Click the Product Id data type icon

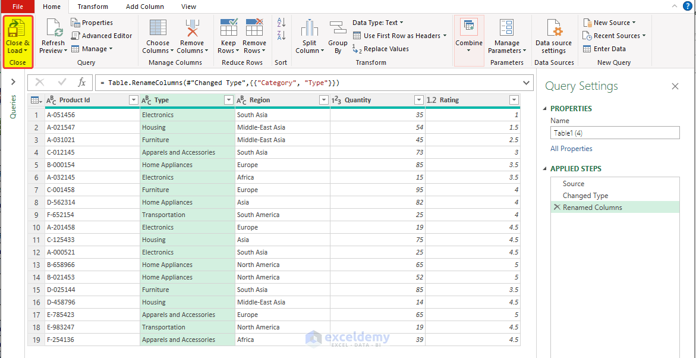[x=52, y=101]
